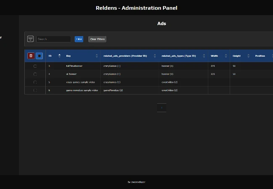Open the crazy-games-sample-video key cell

click(x=81, y=82)
